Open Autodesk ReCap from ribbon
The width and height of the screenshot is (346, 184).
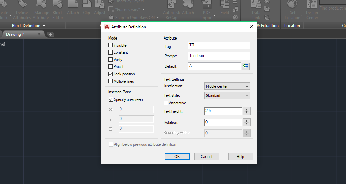coord(171,10)
